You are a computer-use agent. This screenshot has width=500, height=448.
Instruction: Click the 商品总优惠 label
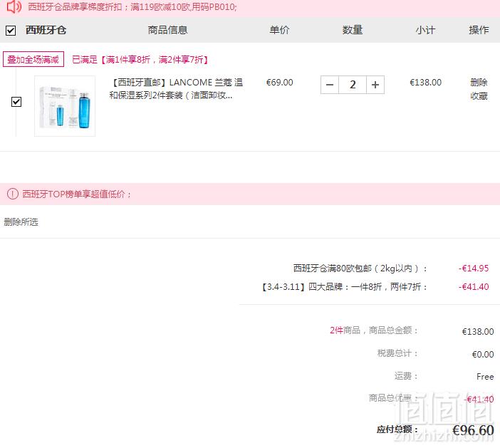pyautogui.click(x=393, y=398)
